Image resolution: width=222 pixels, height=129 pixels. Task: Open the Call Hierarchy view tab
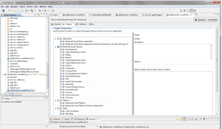tap(78, 119)
